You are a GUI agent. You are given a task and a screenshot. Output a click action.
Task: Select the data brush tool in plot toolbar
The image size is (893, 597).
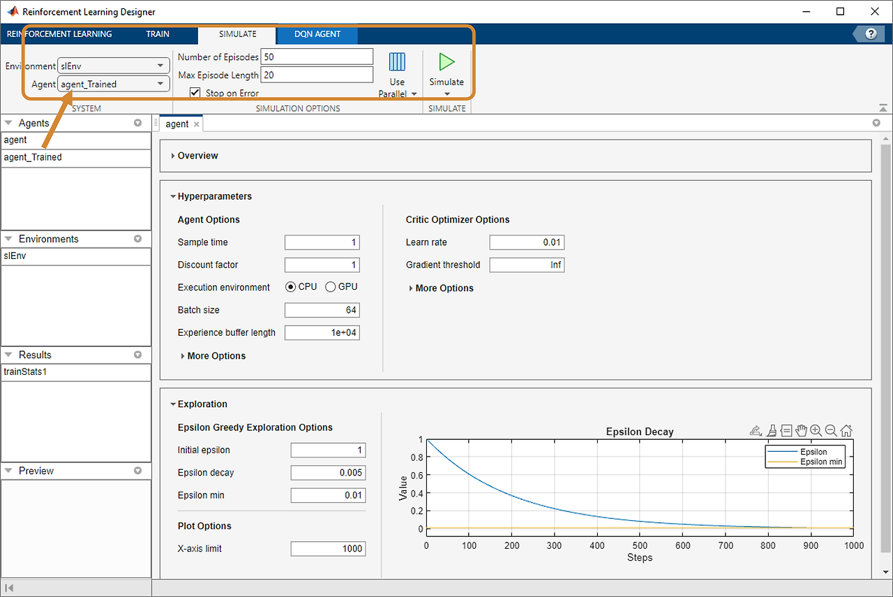pyautogui.click(x=772, y=431)
